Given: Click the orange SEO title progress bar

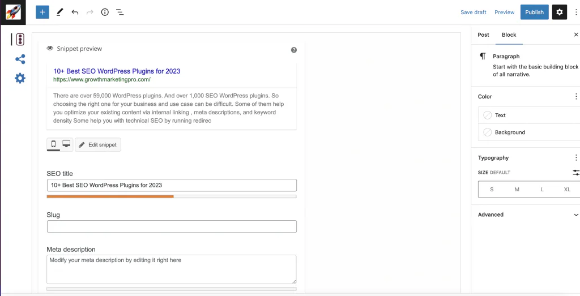Looking at the screenshot, I should [x=110, y=196].
